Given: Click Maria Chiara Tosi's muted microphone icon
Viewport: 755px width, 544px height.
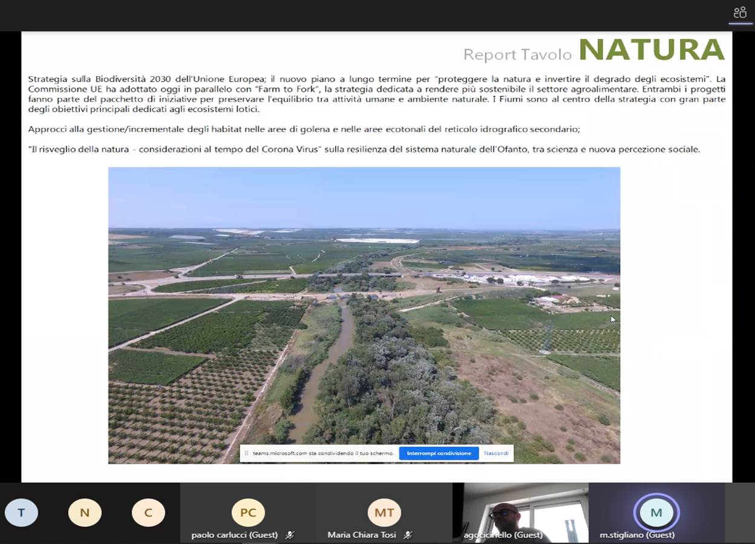Looking at the screenshot, I should click(x=408, y=535).
